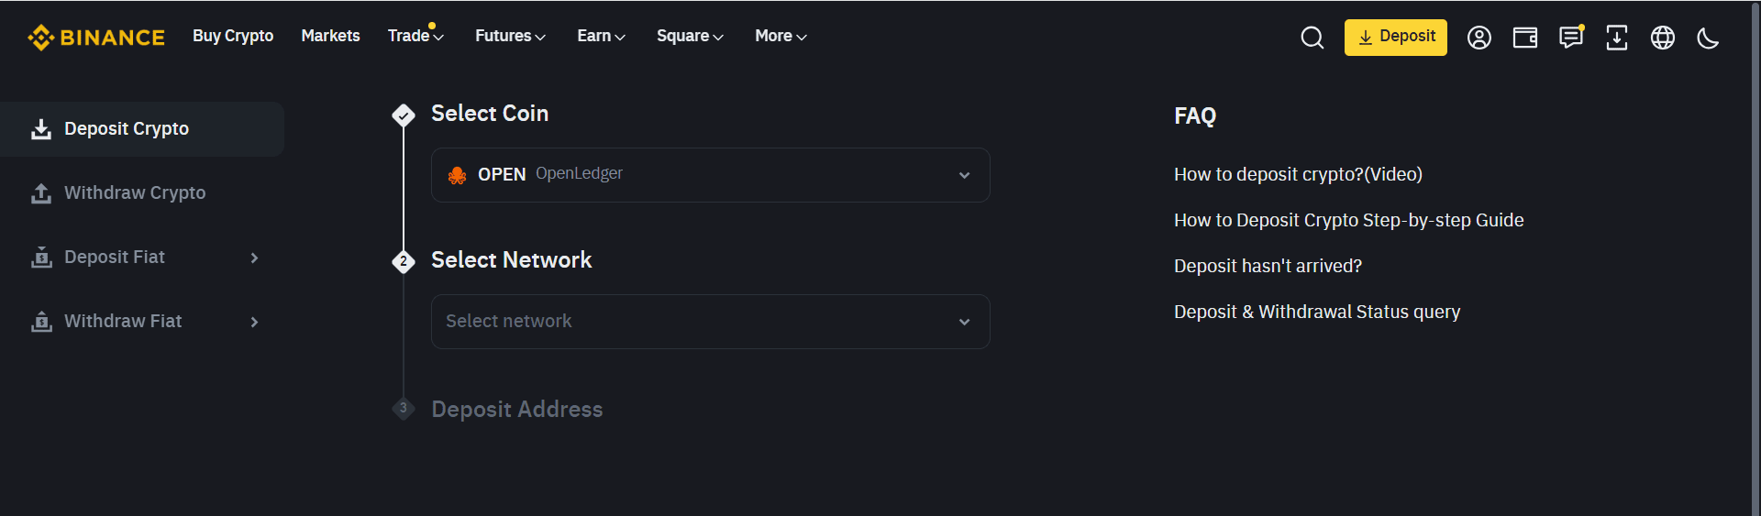Click the search magnifier icon

[1312, 38]
